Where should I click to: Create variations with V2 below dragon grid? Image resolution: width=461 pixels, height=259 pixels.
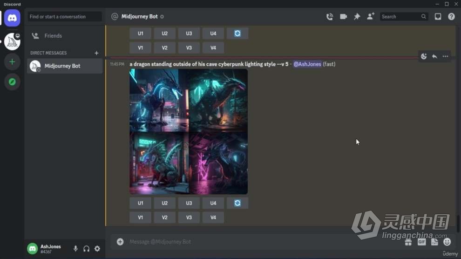click(165, 218)
